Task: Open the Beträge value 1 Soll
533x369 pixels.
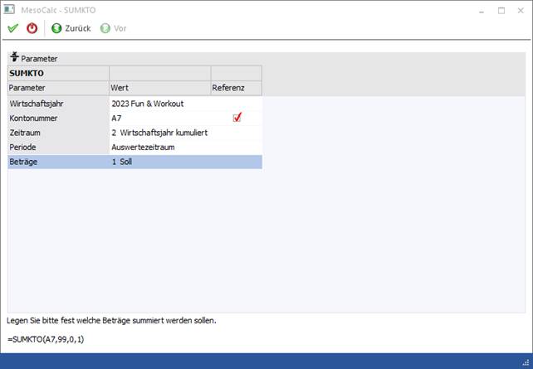Action: pos(122,162)
